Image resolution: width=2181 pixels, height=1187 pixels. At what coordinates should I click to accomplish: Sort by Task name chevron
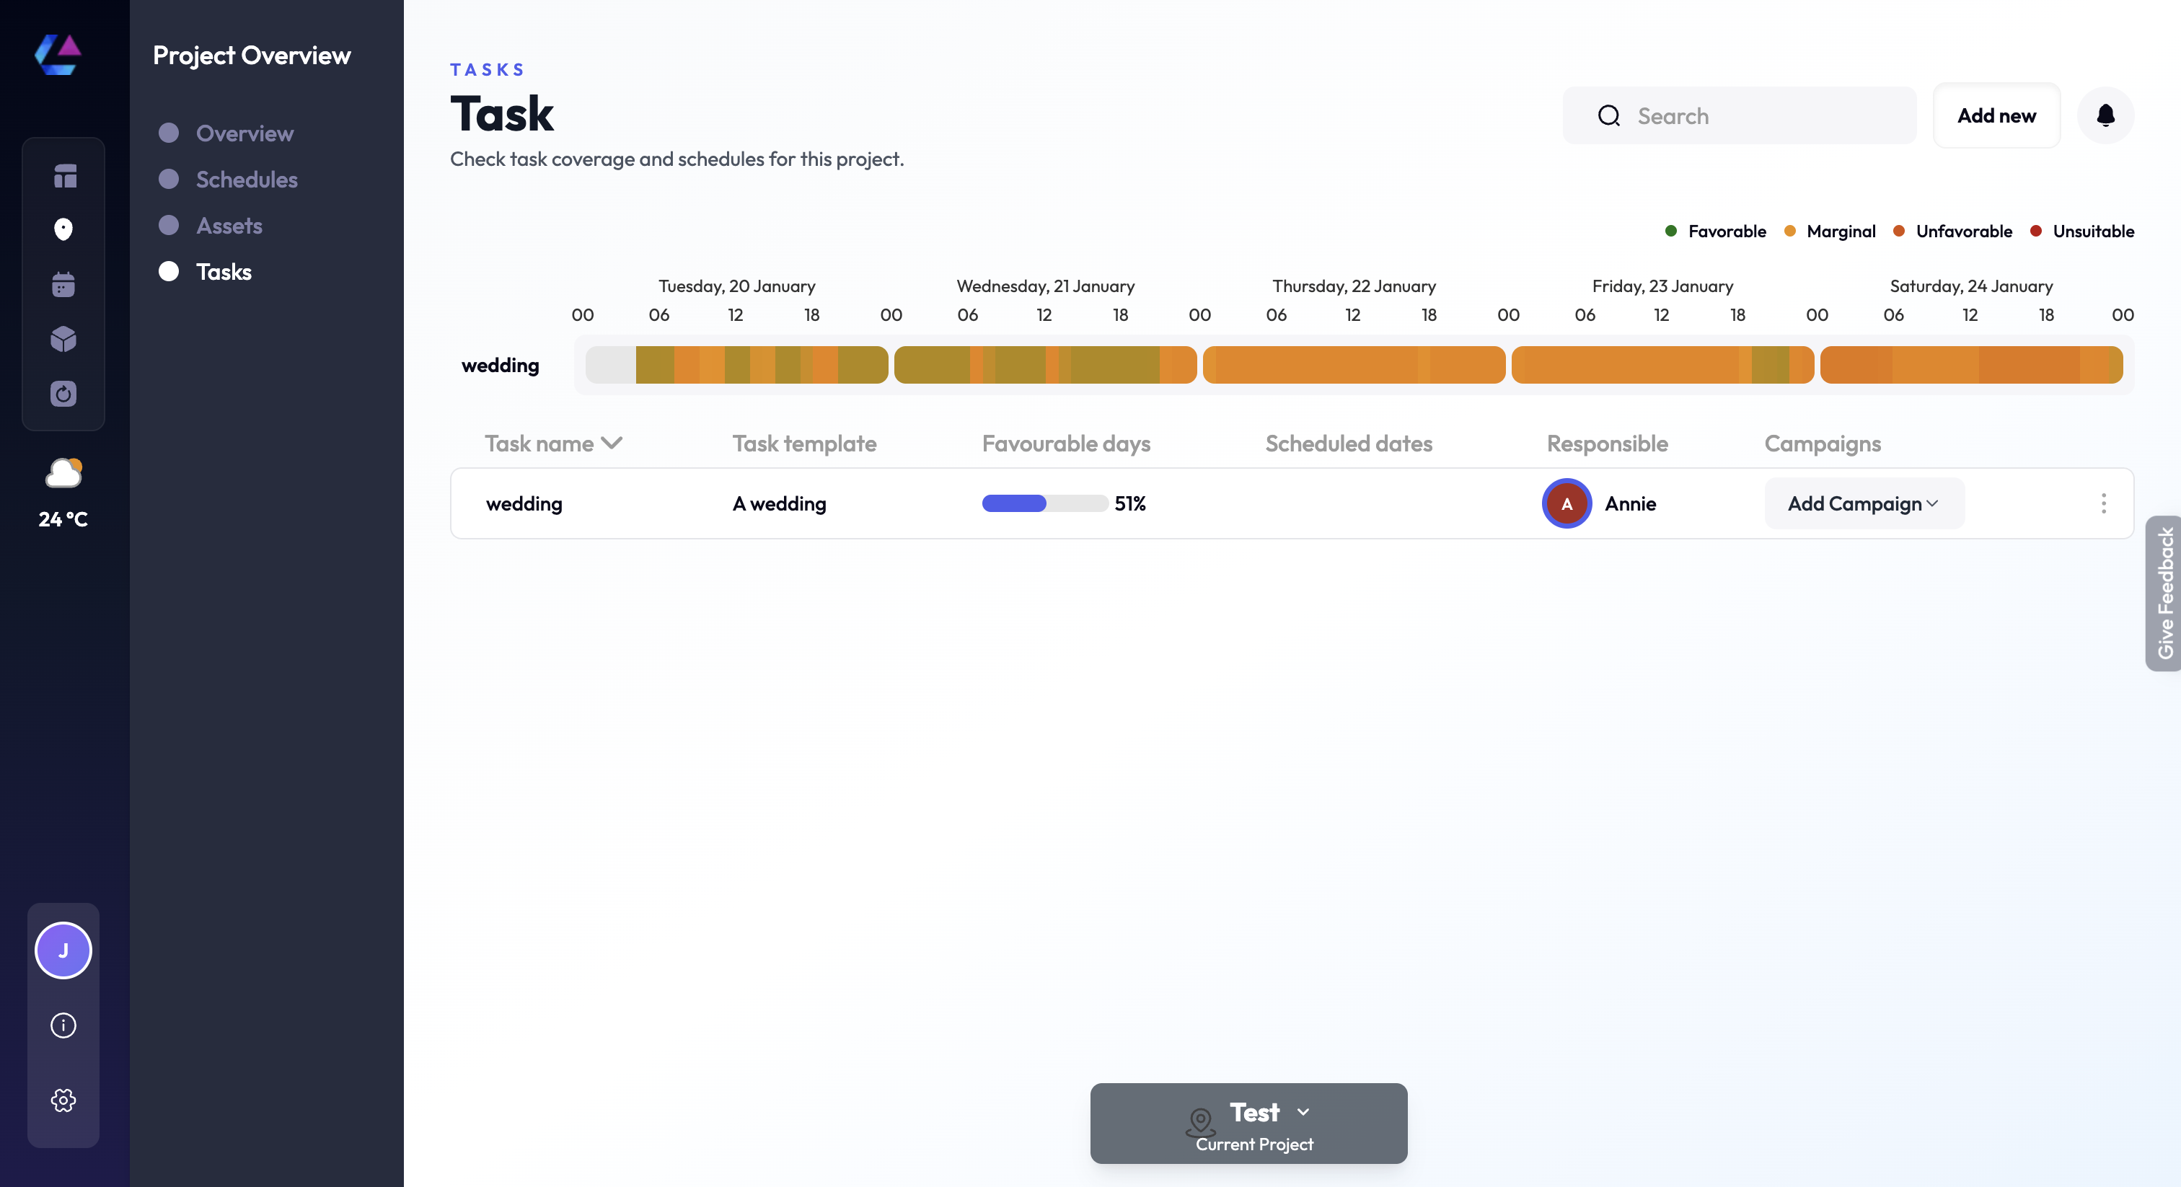pos(612,443)
